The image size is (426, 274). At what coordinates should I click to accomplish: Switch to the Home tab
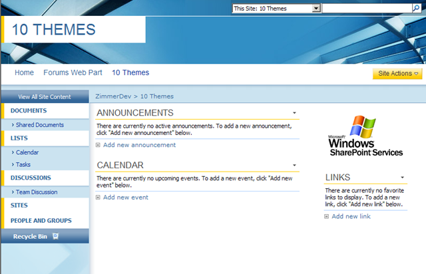pos(25,72)
